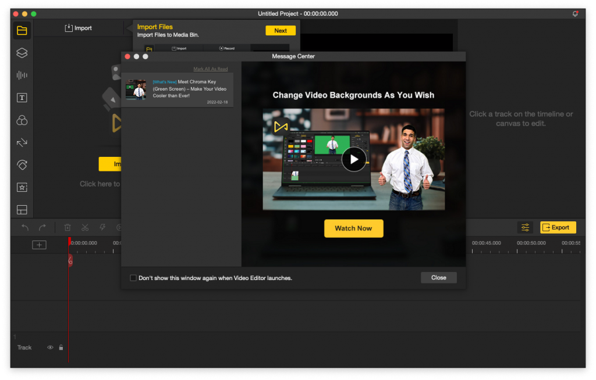Open the Split screen layout icon
Image resolution: width=596 pixels, height=380 pixels.
22,210
